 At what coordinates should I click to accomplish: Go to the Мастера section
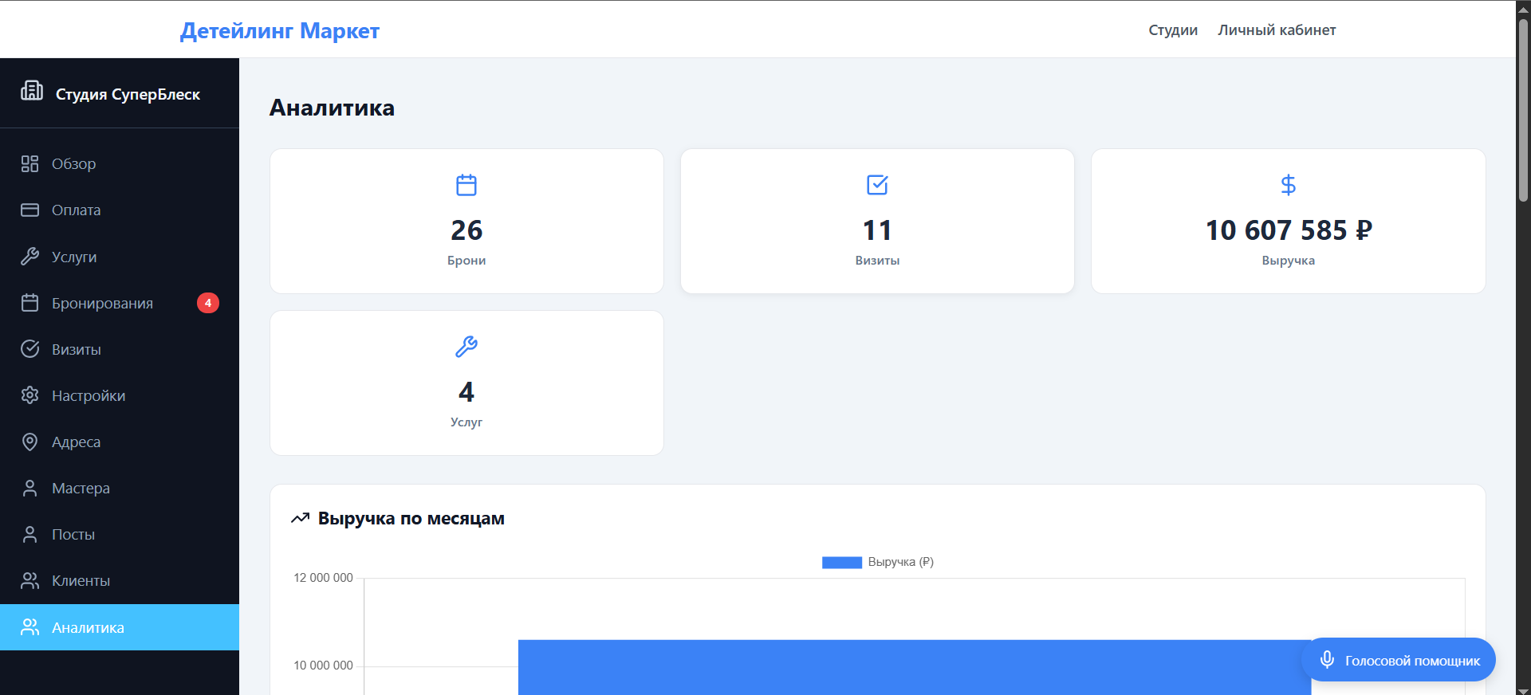point(120,488)
